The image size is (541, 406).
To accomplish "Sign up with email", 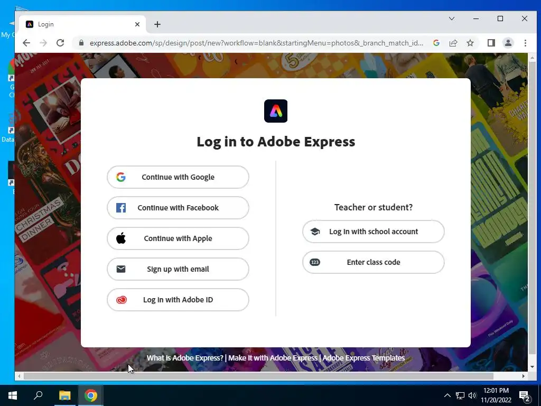I will [178, 269].
